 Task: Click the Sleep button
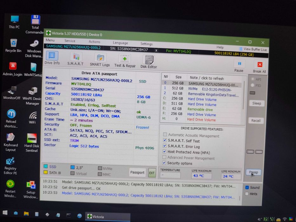click(x=257, y=103)
